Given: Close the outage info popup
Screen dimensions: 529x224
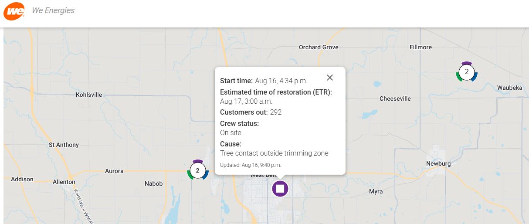Looking at the screenshot, I should click(x=330, y=78).
